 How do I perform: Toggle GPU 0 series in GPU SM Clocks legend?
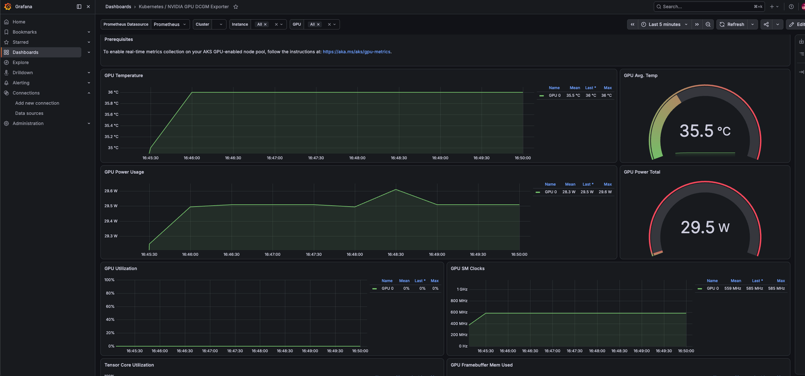(712, 289)
